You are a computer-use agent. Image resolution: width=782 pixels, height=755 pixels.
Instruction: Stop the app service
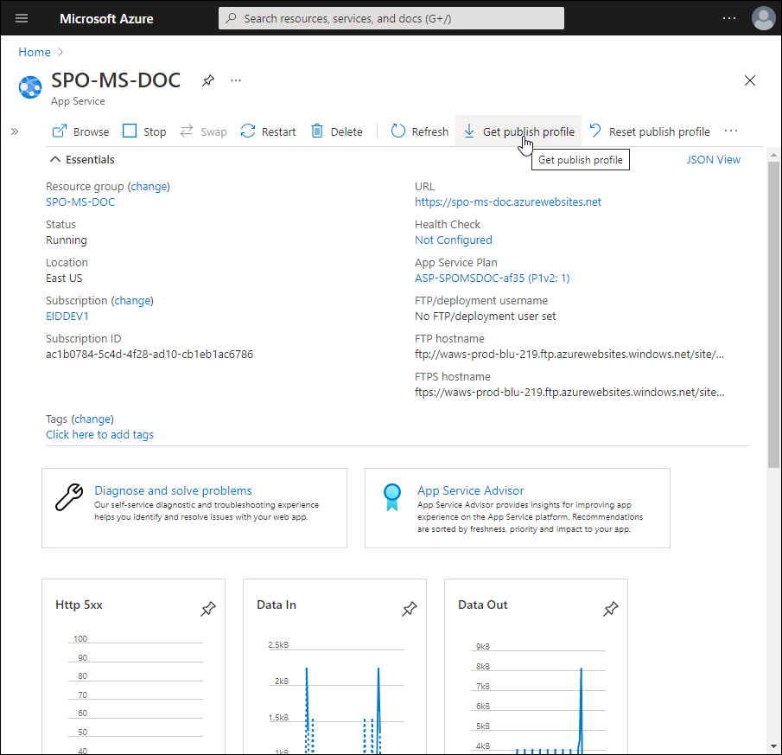[x=144, y=131]
